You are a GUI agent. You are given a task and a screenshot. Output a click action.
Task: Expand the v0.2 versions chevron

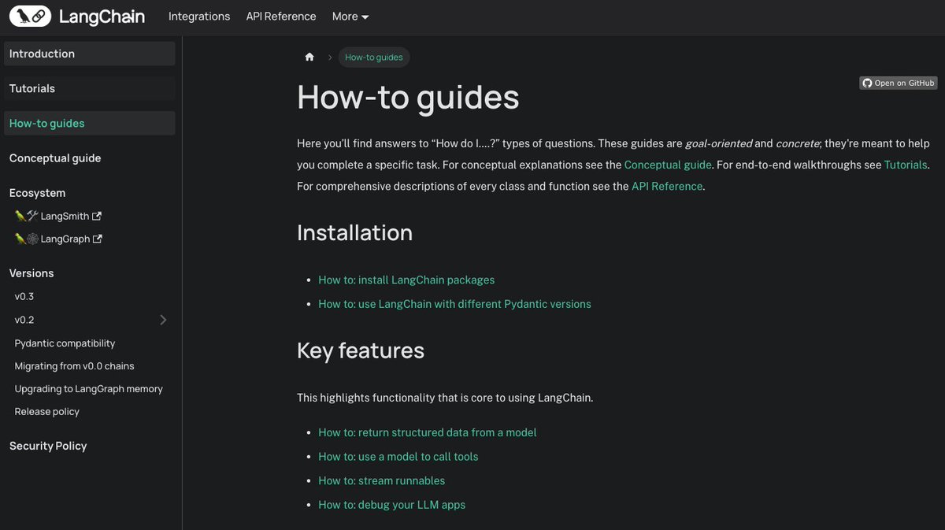point(163,320)
